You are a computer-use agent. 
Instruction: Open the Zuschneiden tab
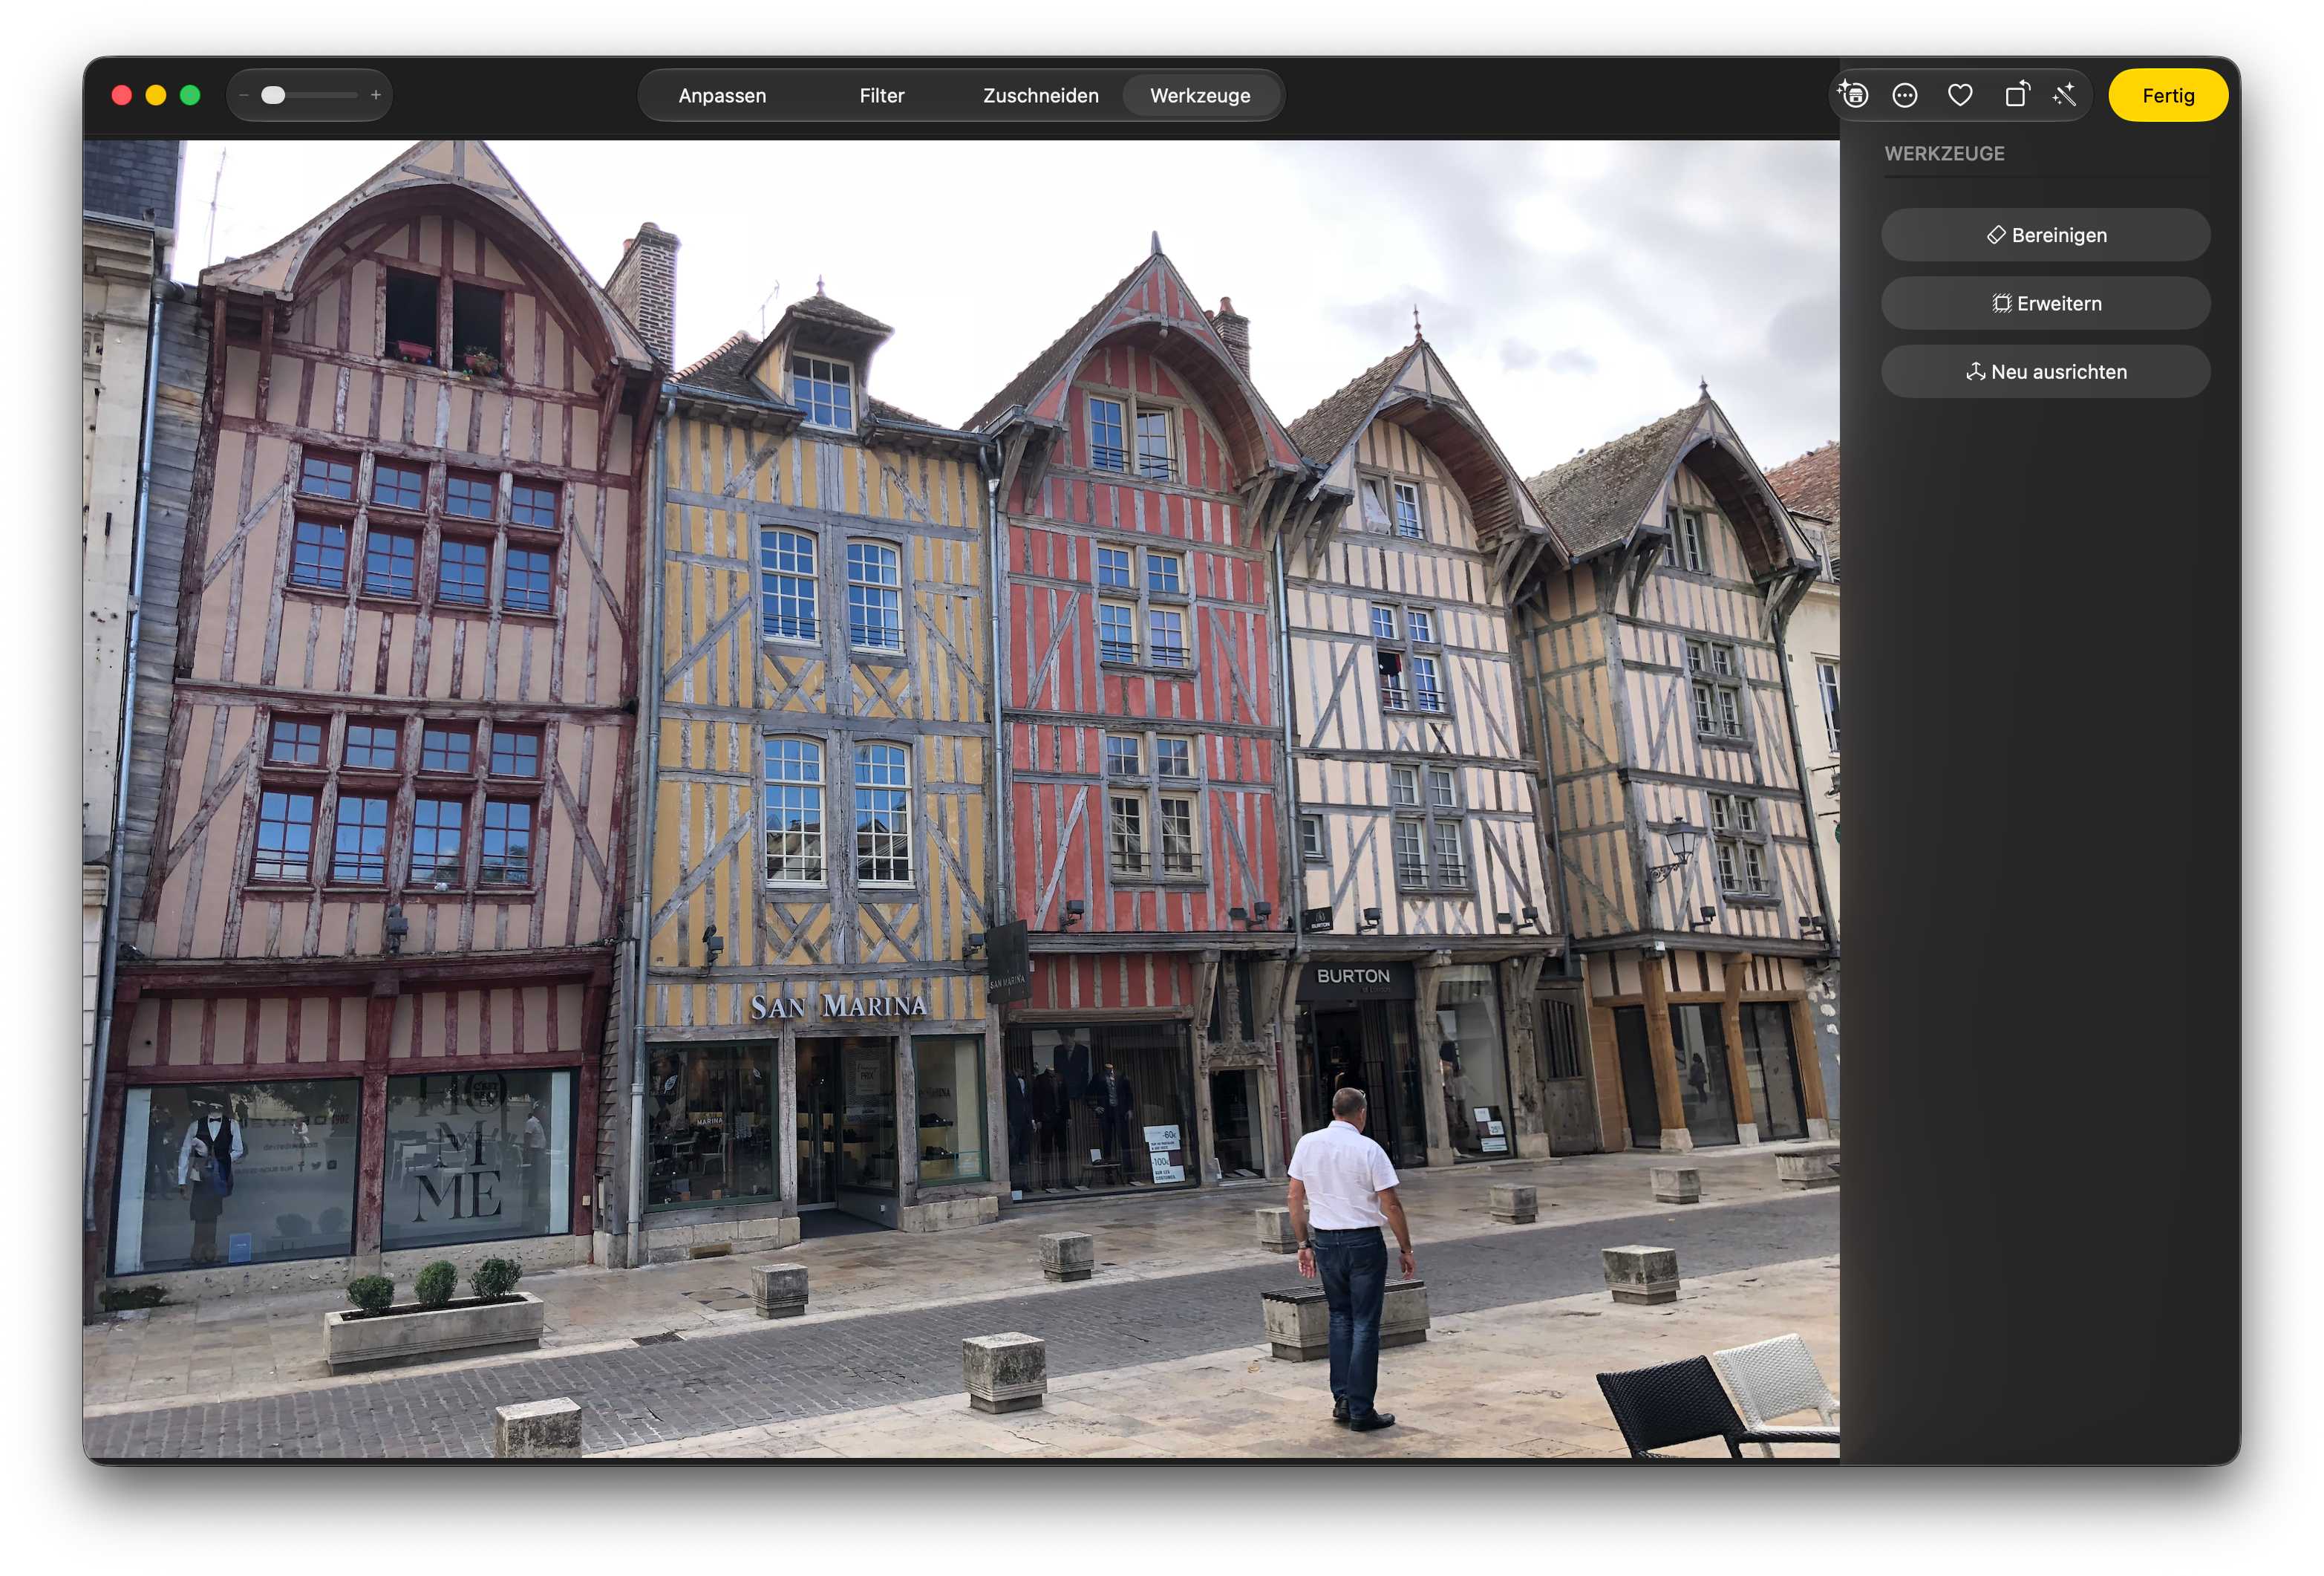pos(1040,95)
